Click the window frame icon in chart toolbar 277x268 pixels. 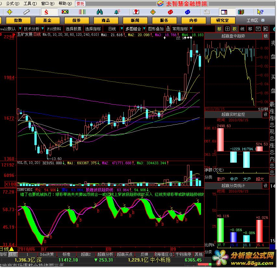pyautogui.click(x=258, y=29)
